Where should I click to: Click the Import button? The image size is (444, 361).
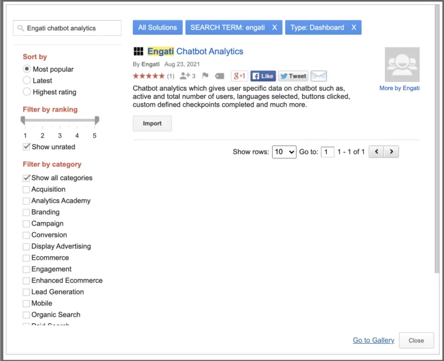coord(152,123)
